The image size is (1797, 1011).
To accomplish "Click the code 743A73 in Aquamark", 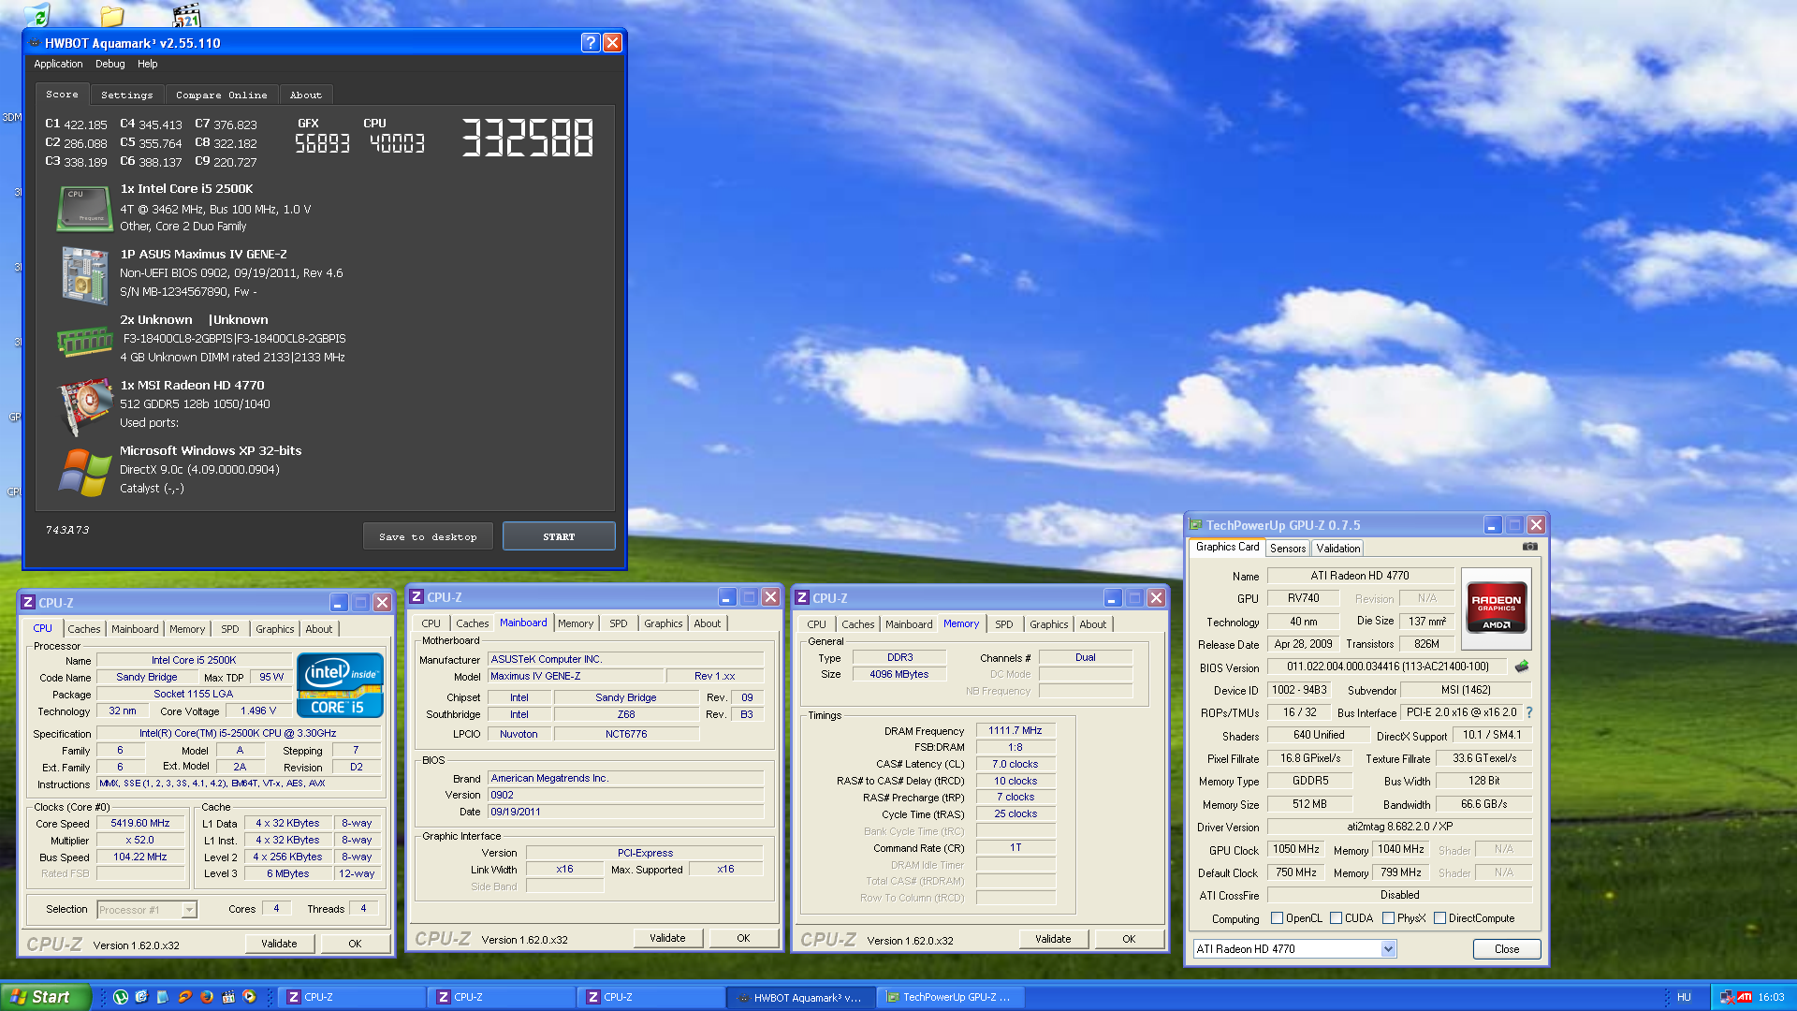I will pyautogui.click(x=67, y=530).
